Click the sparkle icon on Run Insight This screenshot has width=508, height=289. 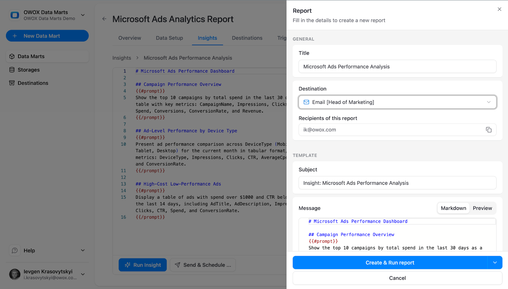tap(128, 265)
